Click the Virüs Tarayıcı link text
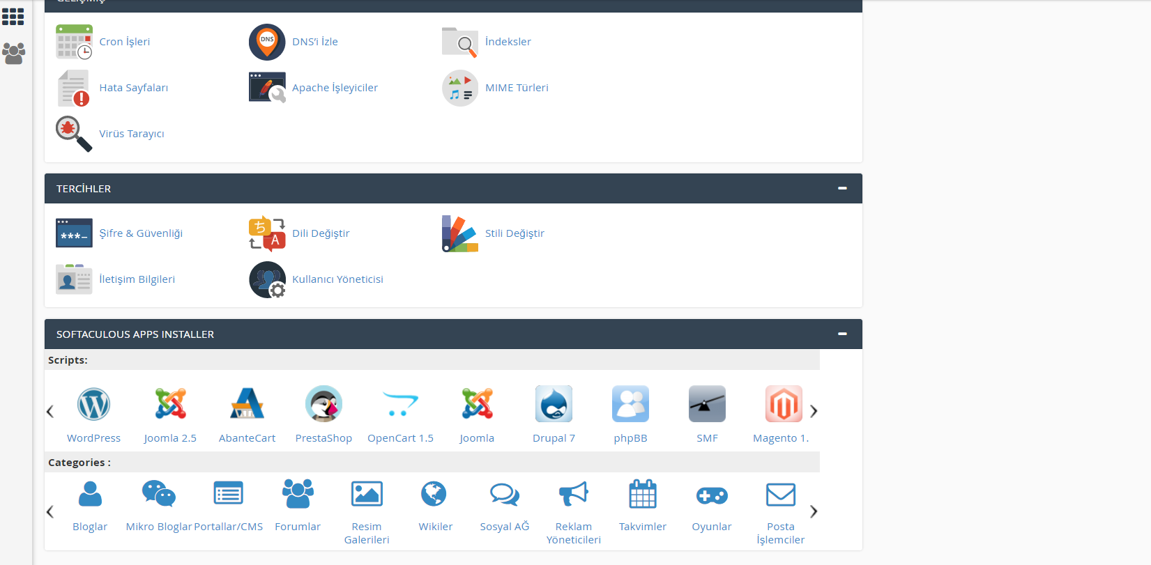 (x=132, y=134)
